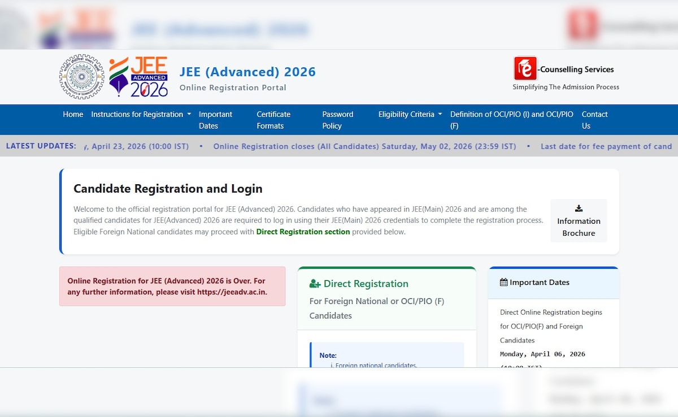This screenshot has width=678, height=417.
Task: Click the download icon above Information Brochure
Action: pyautogui.click(x=578, y=207)
